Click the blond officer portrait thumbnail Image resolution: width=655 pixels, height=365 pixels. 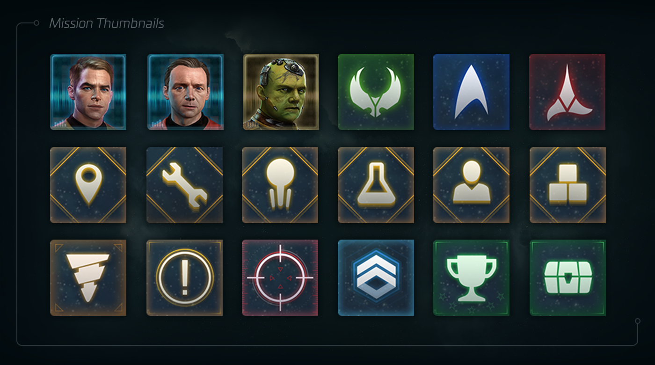[x=88, y=92]
